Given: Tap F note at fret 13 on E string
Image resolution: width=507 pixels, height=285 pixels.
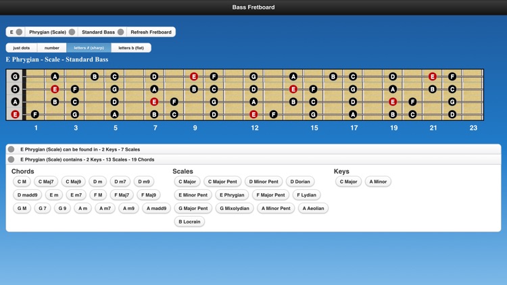Looking at the screenshot, I should tap(274, 114).
